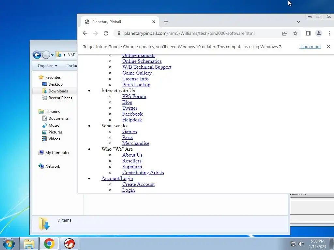Image resolution: width=334 pixels, height=250 pixels.
Task: Open the License Info link
Action: click(135, 79)
